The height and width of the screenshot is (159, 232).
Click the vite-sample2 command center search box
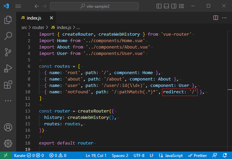[x=94, y=6]
